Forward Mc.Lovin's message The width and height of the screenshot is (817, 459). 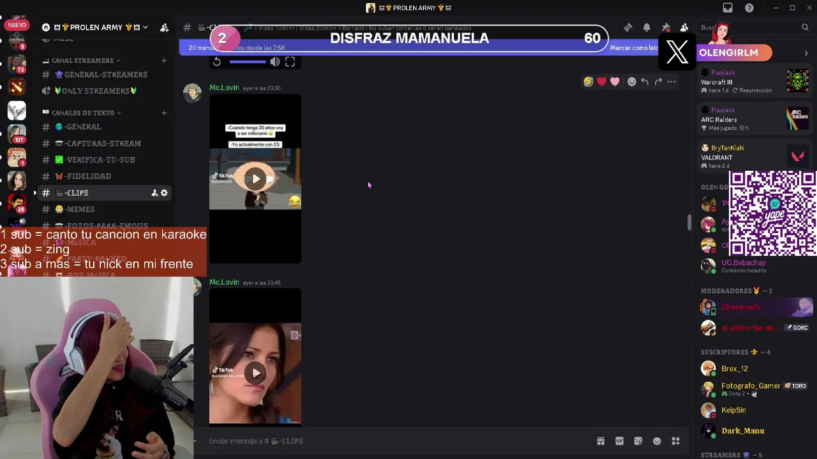(x=658, y=82)
